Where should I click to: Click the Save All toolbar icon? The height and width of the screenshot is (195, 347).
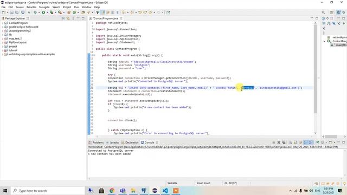pyautogui.click(x=17, y=12)
